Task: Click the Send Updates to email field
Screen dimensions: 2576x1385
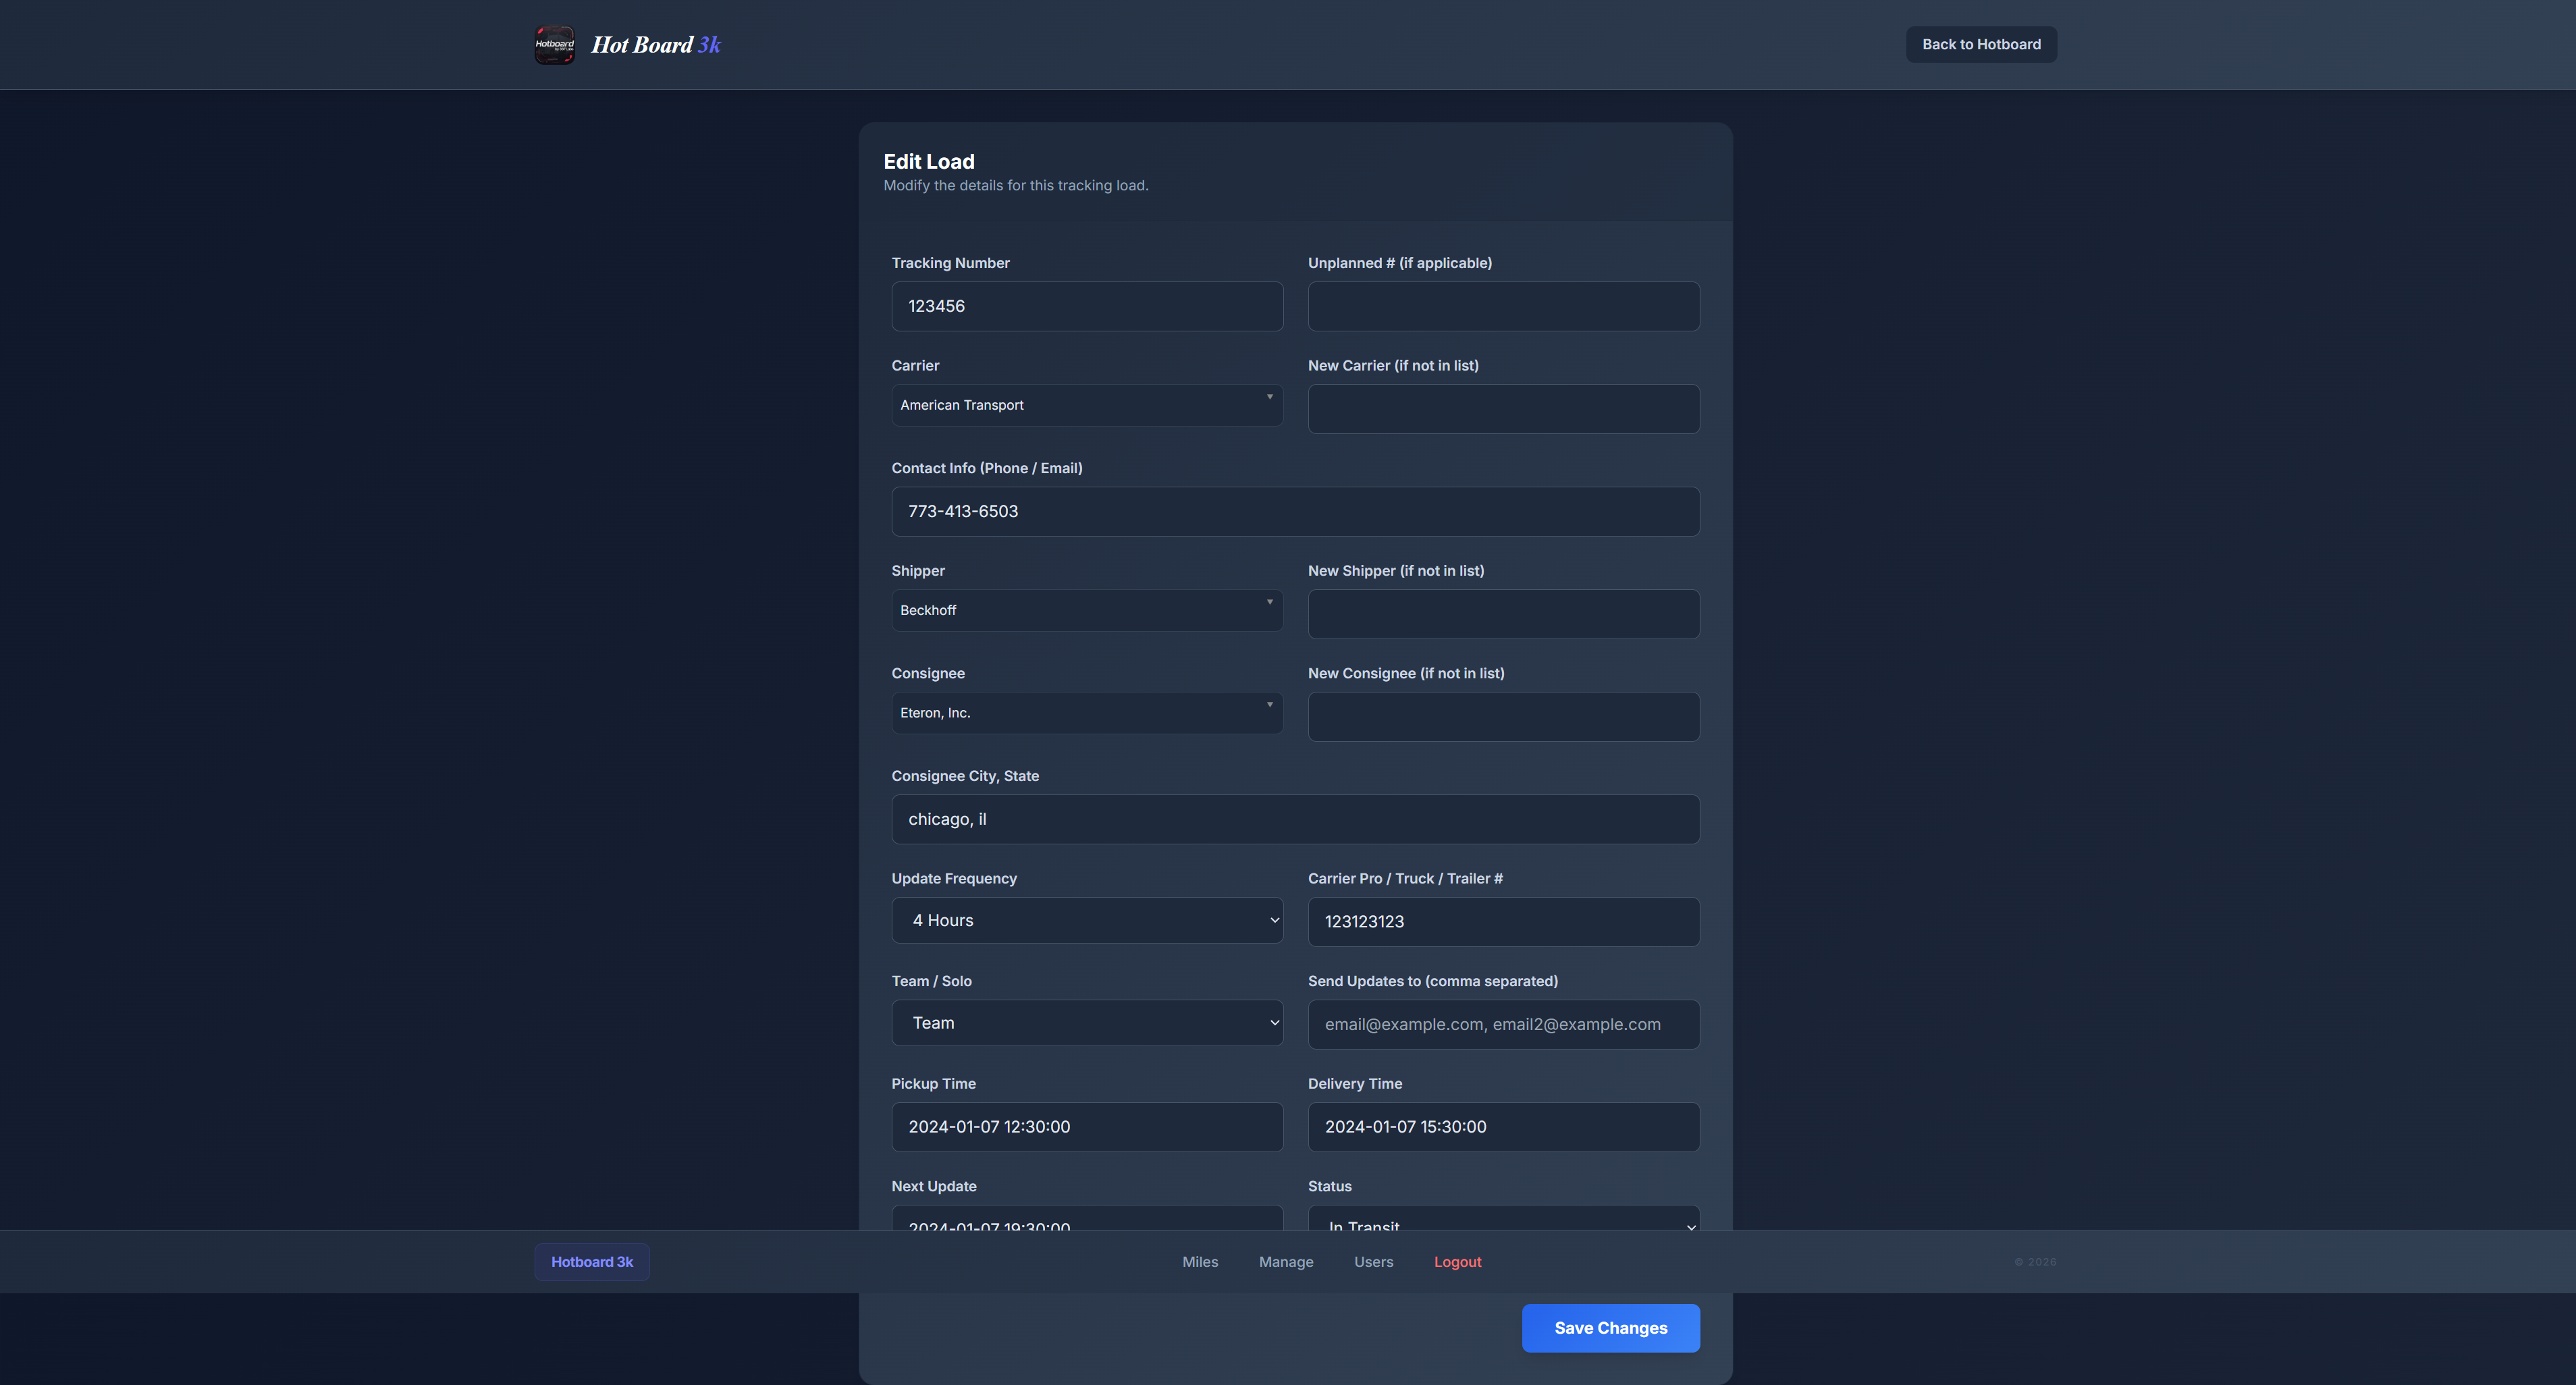Action: [x=1502, y=1024]
